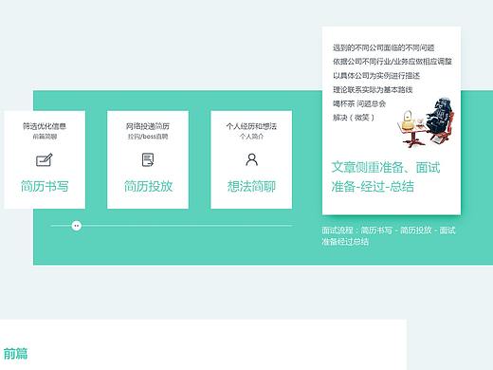Screen dimensions: 493x370
Task: Click the 前篇 section heading
Action: [x=15, y=353]
